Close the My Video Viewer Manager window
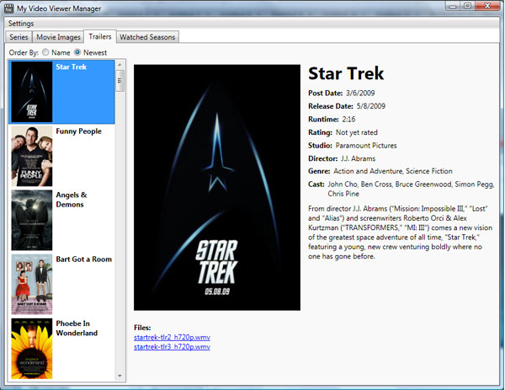The image size is (505, 390). [487, 6]
